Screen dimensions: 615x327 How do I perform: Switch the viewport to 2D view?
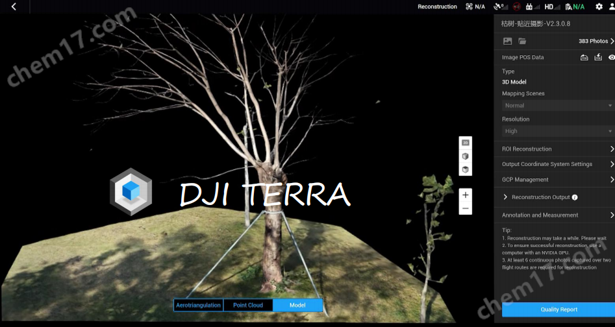click(x=466, y=143)
